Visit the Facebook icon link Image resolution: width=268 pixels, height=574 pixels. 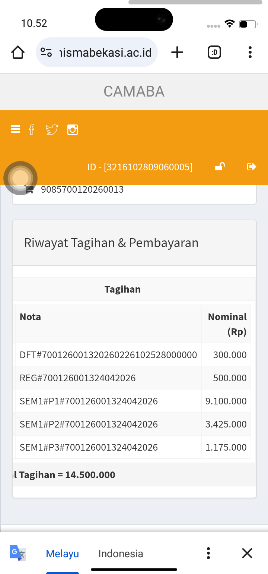tap(32, 129)
